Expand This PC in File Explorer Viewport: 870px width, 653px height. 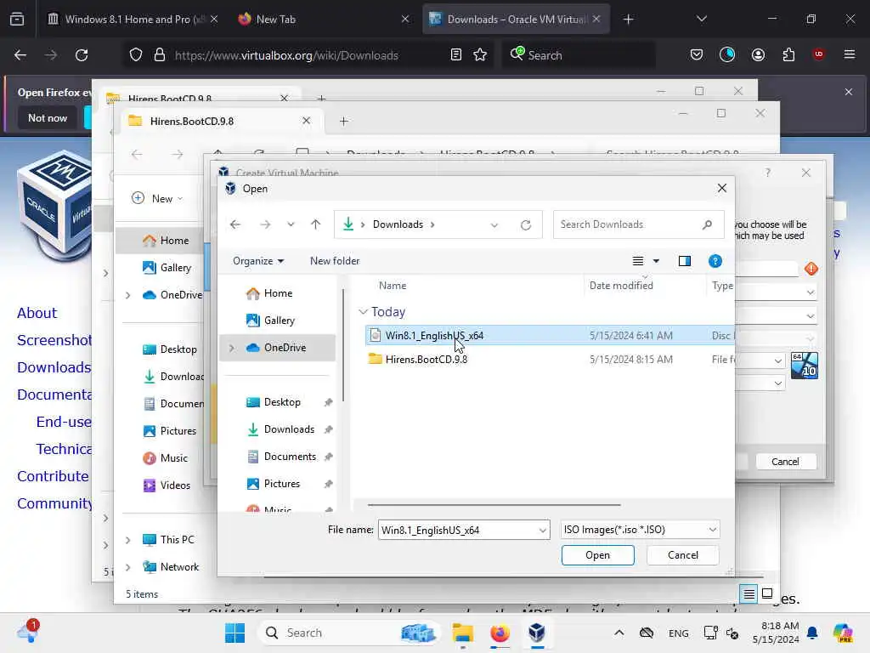[x=127, y=540]
